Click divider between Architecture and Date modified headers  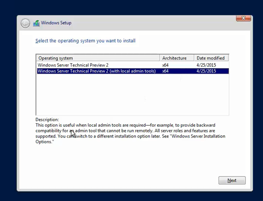coord(194,58)
